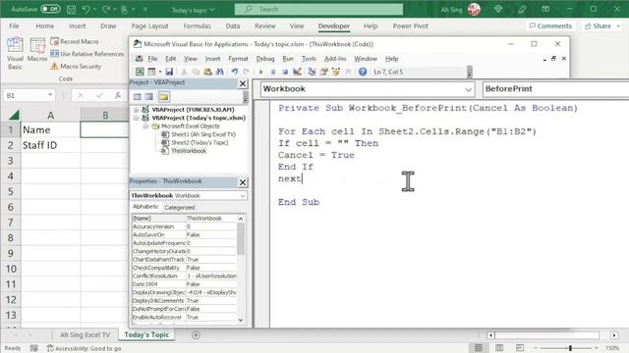Viewport: 629px width, 353px height.
Task: Select Sheet1 (Ah Sing Excel TV) module
Action: [203, 134]
